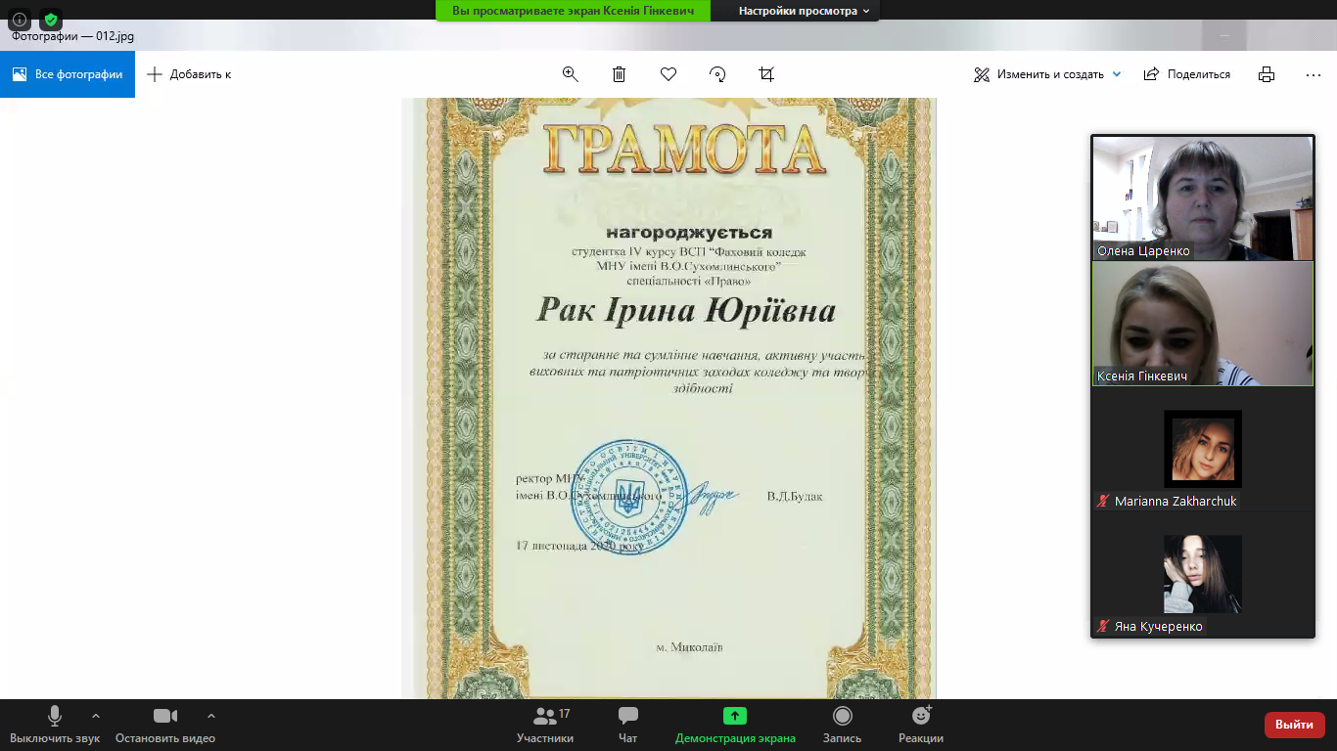This screenshot has width=1337, height=751.
Task: Click the printer icon
Action: tap(1267, 74)
